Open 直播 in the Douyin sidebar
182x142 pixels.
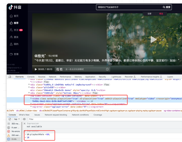(14, 54)
